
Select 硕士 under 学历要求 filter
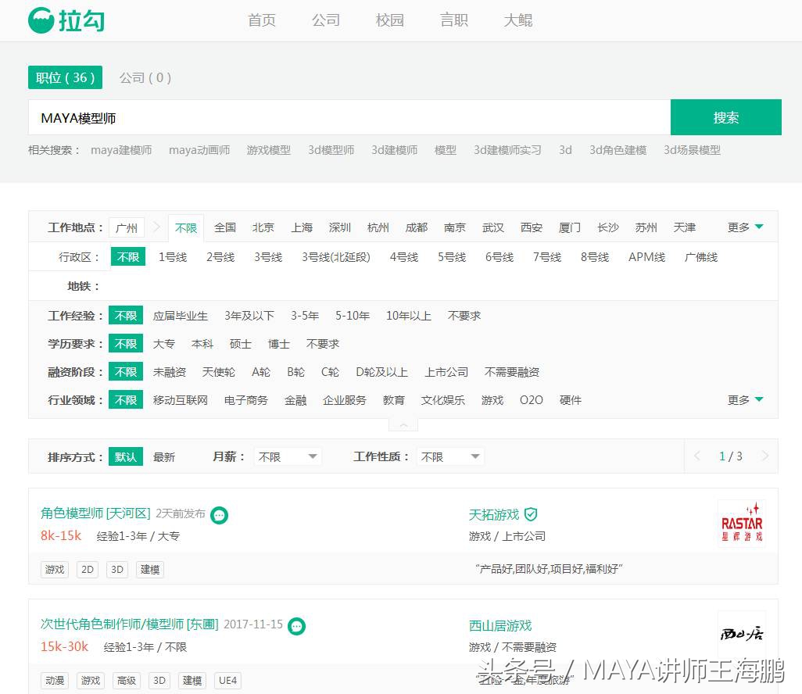(239, 344)
